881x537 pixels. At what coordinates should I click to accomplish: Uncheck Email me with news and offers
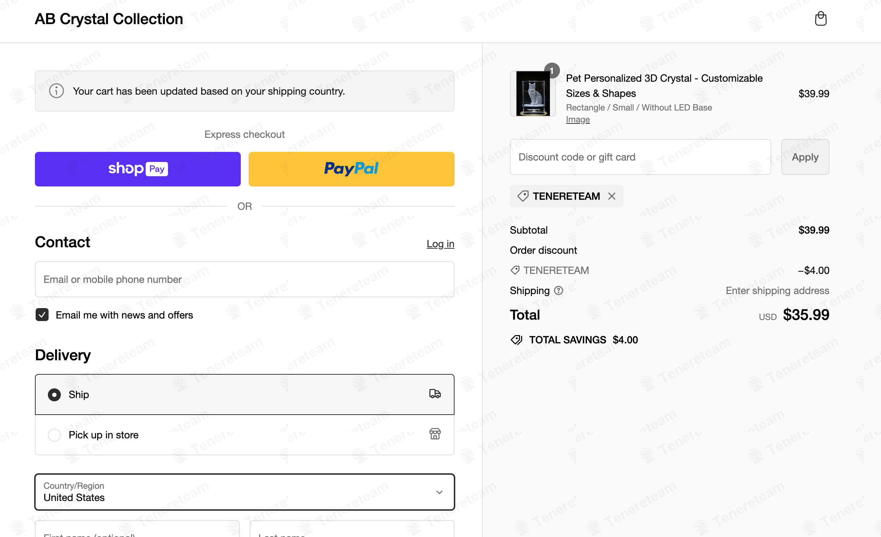coord(42,315)
